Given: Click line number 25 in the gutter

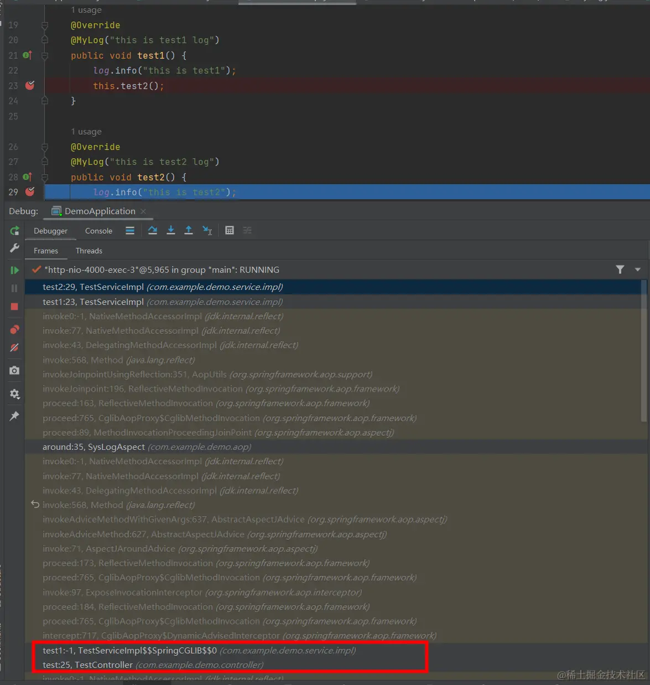Looking at the screenshot, I should (13, 116).
